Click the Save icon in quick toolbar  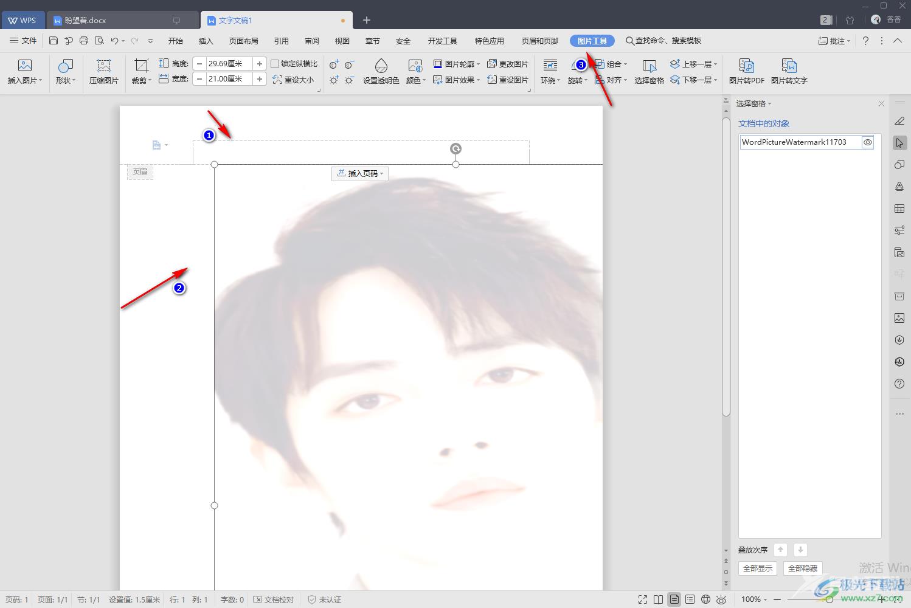(x=54, y=41)
